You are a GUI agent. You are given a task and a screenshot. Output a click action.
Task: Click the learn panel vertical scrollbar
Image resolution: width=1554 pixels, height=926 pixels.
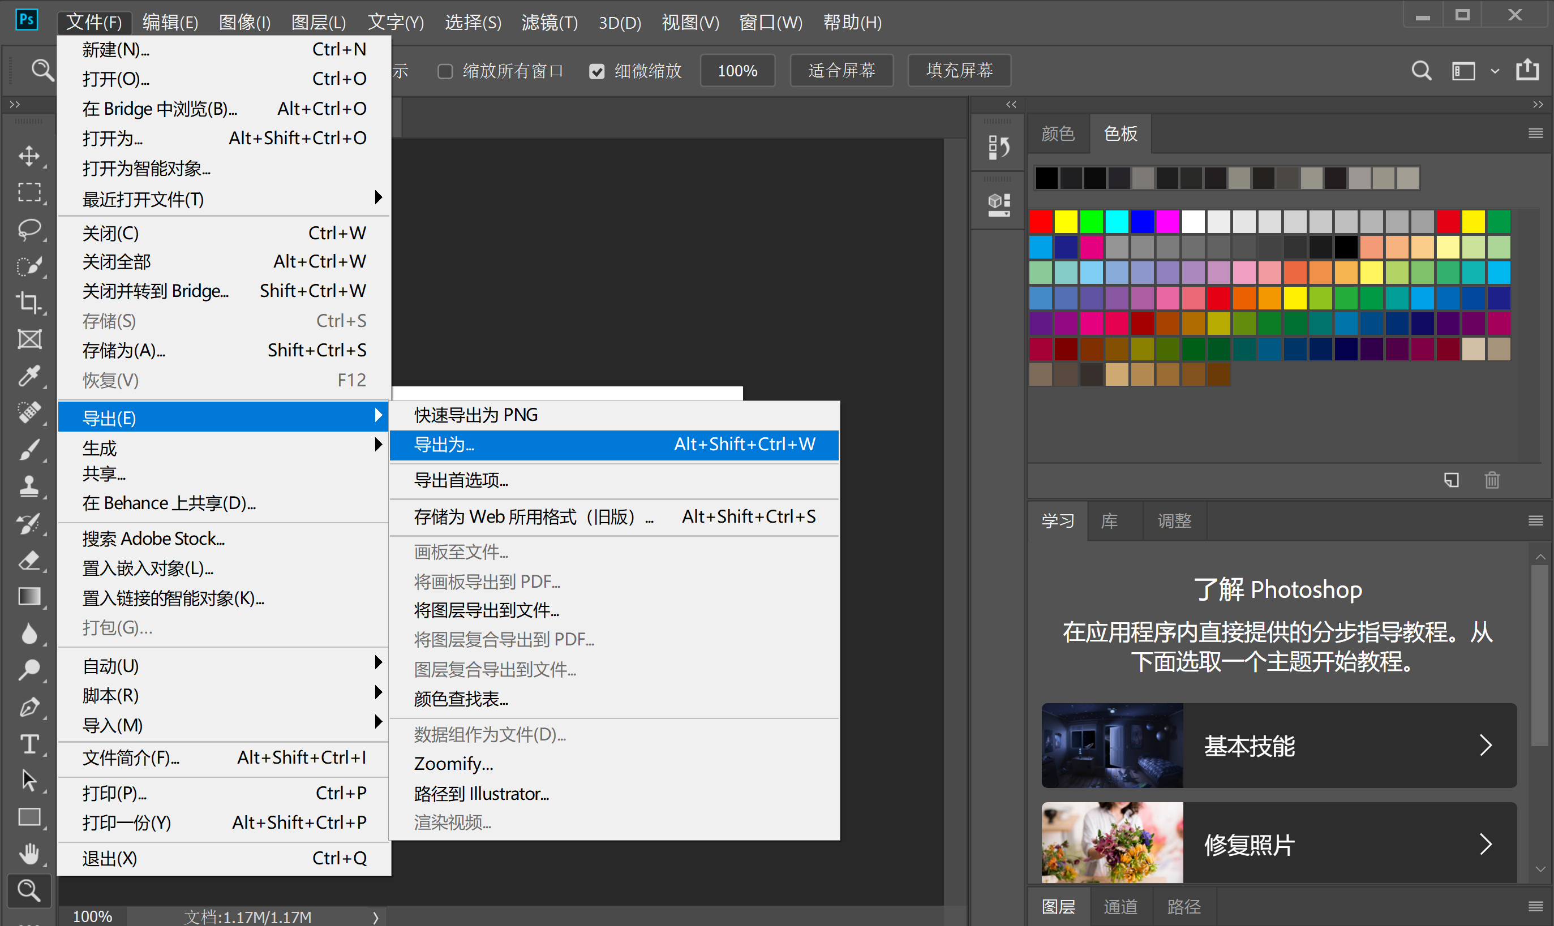pyautogui.click(x=1540, y=655)
